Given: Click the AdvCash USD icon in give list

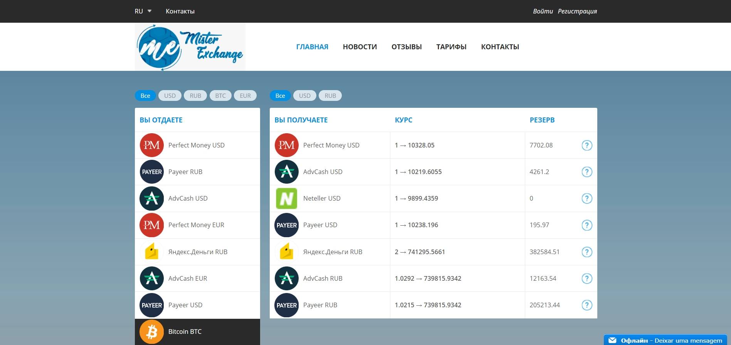Looking at the screenshot, I should pyautogui.click(x=151, y=198).
